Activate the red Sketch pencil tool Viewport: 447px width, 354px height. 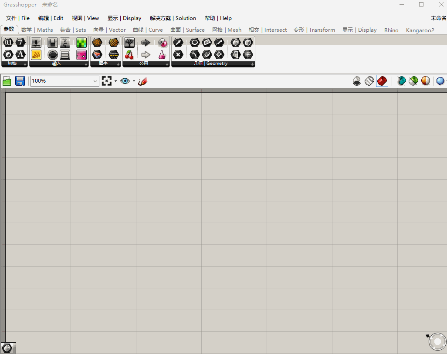click(x=142, y=81)
